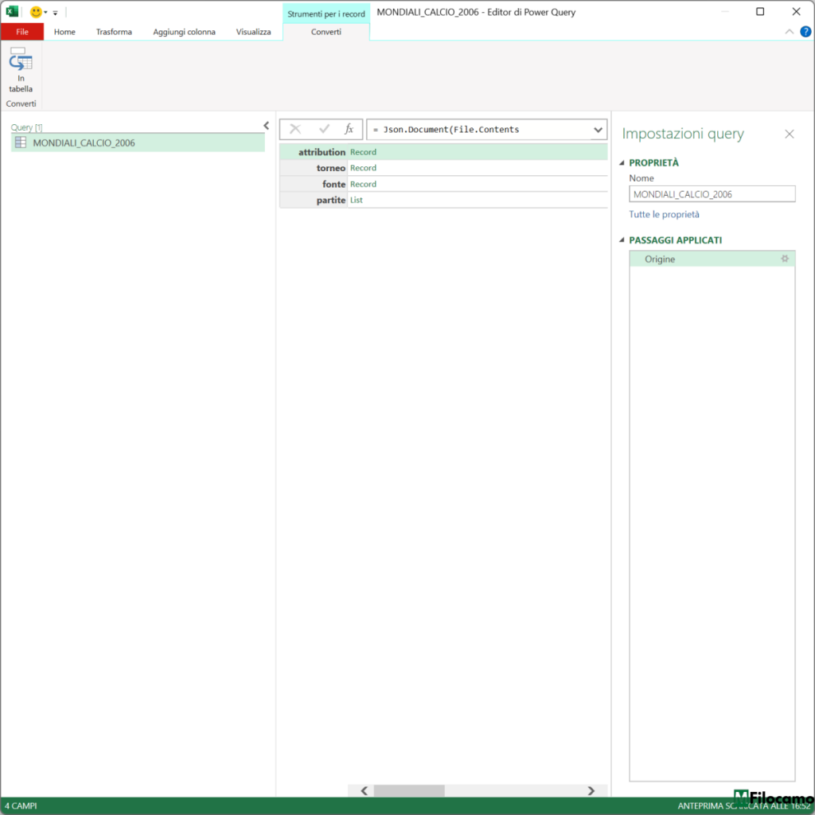This screenshot has width=815, height=815.
Task: Close the Power Query editor window
Action: click(796, 11)
